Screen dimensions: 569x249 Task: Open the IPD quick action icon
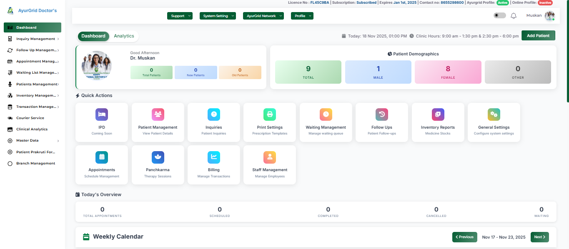click(101, 114)
